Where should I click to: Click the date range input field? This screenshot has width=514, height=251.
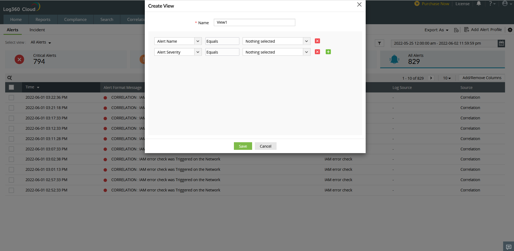click(x=444, y=43)
